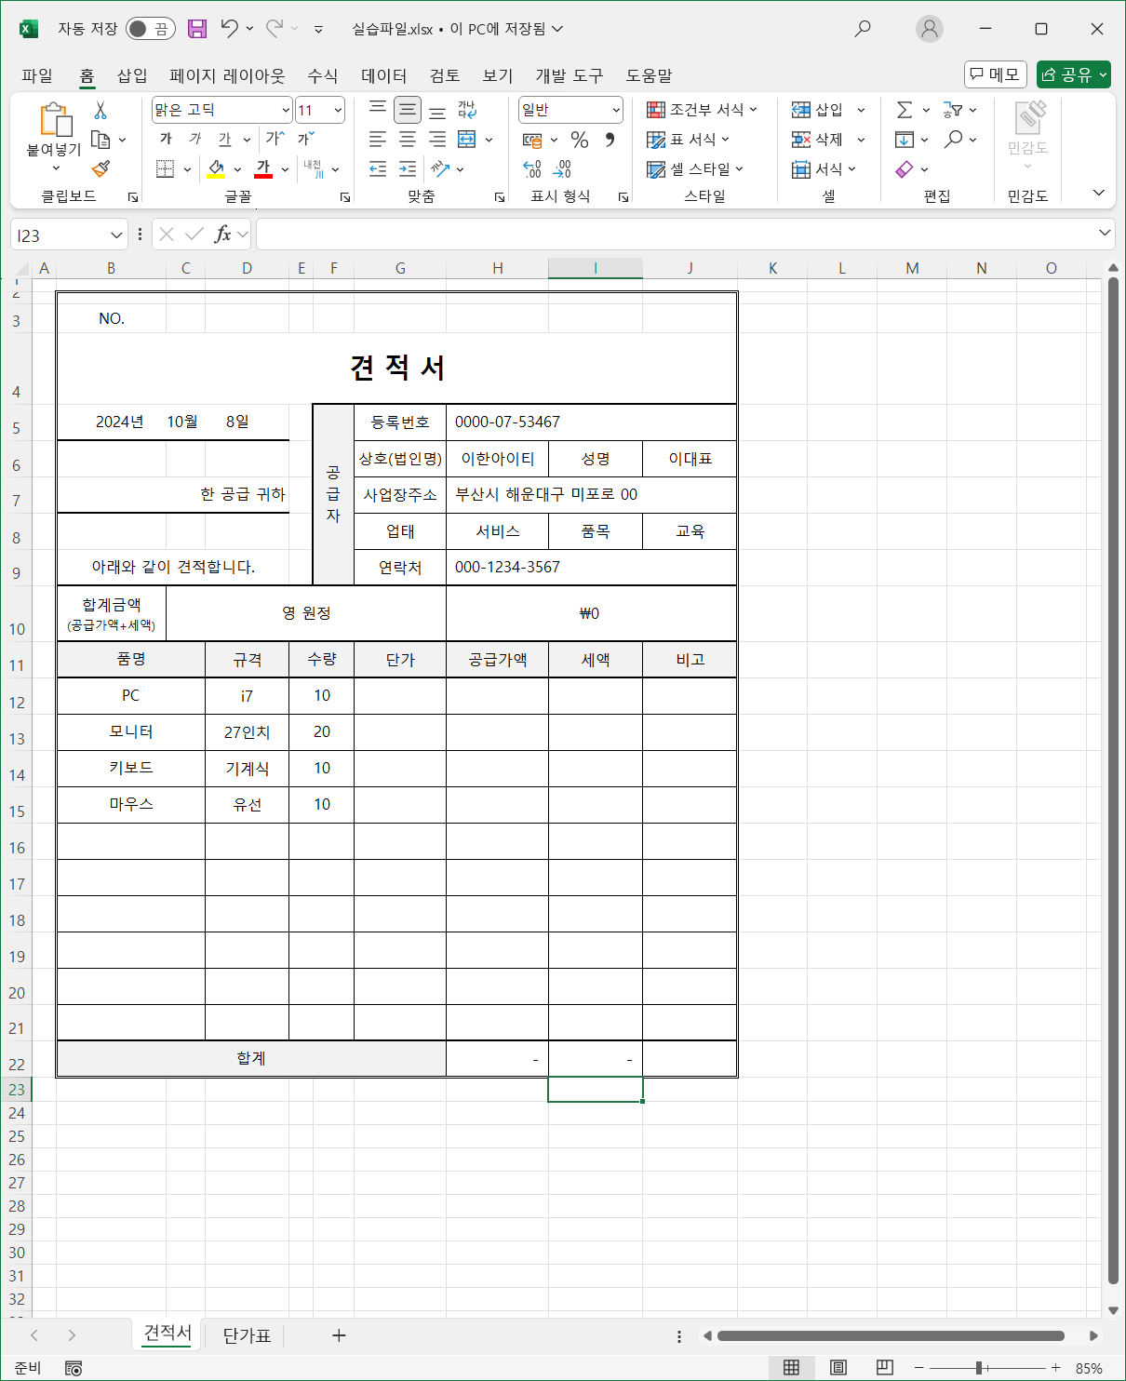1126x1381 pixels.
Task: Switch to Page Layout view in status bar
Action: (838, 1367)
